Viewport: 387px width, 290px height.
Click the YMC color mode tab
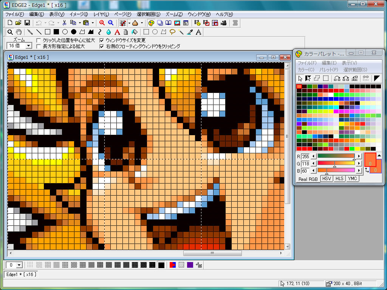[x=352, y=179]
